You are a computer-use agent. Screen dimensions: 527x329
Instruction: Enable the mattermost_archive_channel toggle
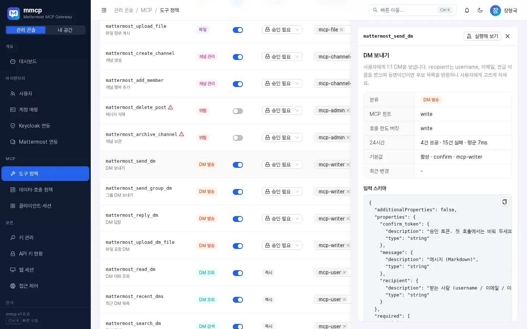(x=238, y=138)
